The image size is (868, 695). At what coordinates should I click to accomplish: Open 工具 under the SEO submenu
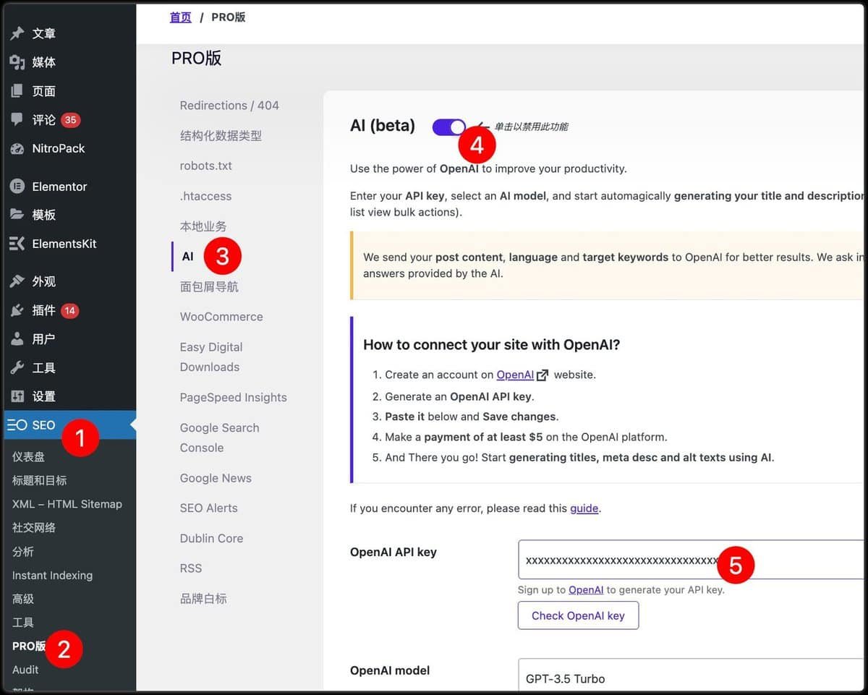(x=23, y=623)
